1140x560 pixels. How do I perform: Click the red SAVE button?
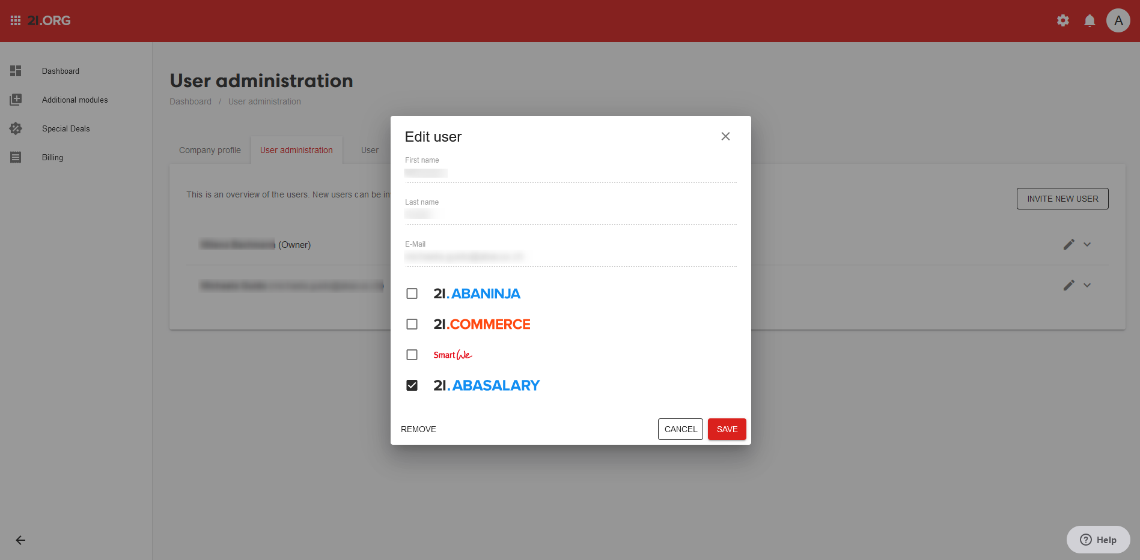coord(727,429)
